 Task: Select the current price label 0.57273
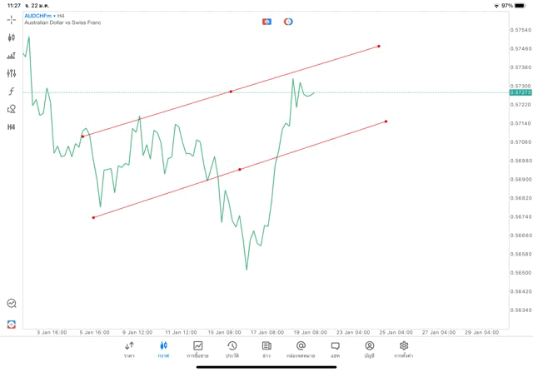tap(520, 92)
